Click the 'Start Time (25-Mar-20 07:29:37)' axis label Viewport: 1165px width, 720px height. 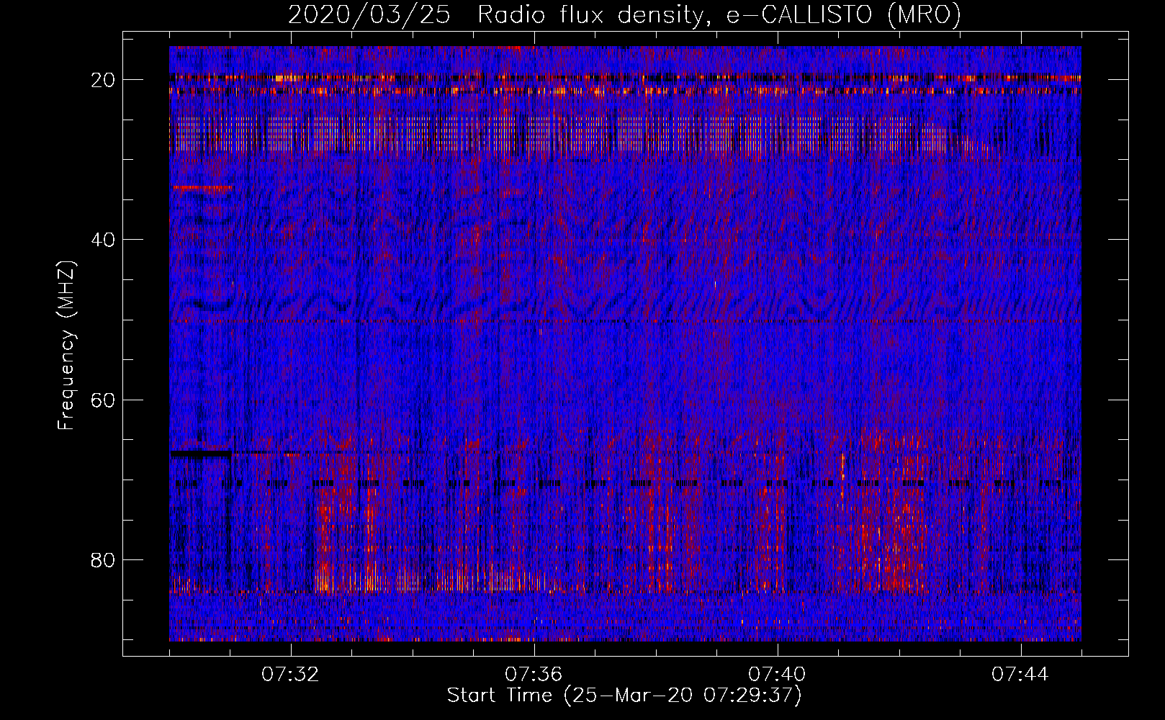tap(624, 696)
